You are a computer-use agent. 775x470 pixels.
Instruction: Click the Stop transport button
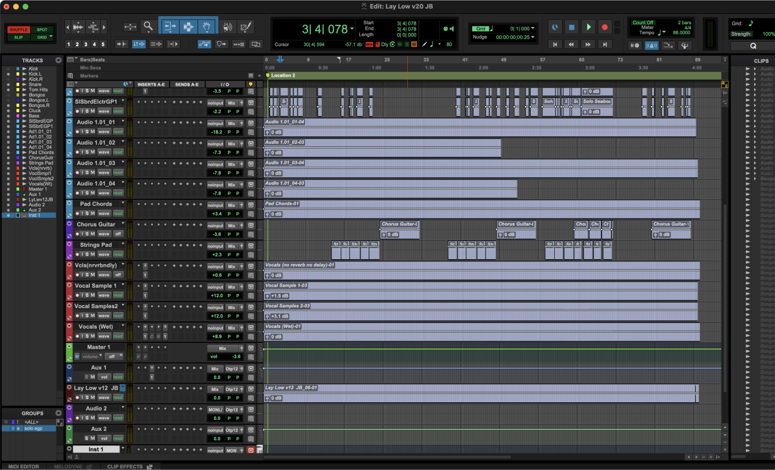point(571,27)
